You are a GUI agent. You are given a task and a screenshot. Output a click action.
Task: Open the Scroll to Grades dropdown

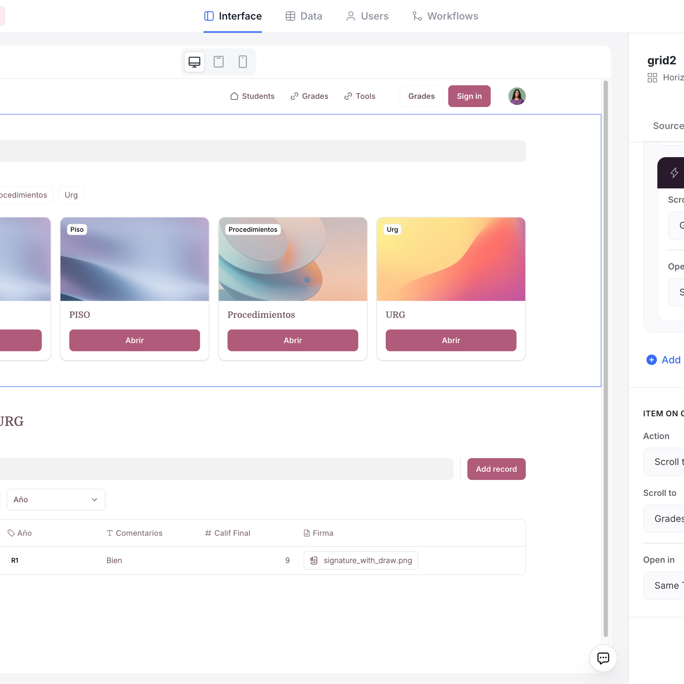(x=665, y=518)
